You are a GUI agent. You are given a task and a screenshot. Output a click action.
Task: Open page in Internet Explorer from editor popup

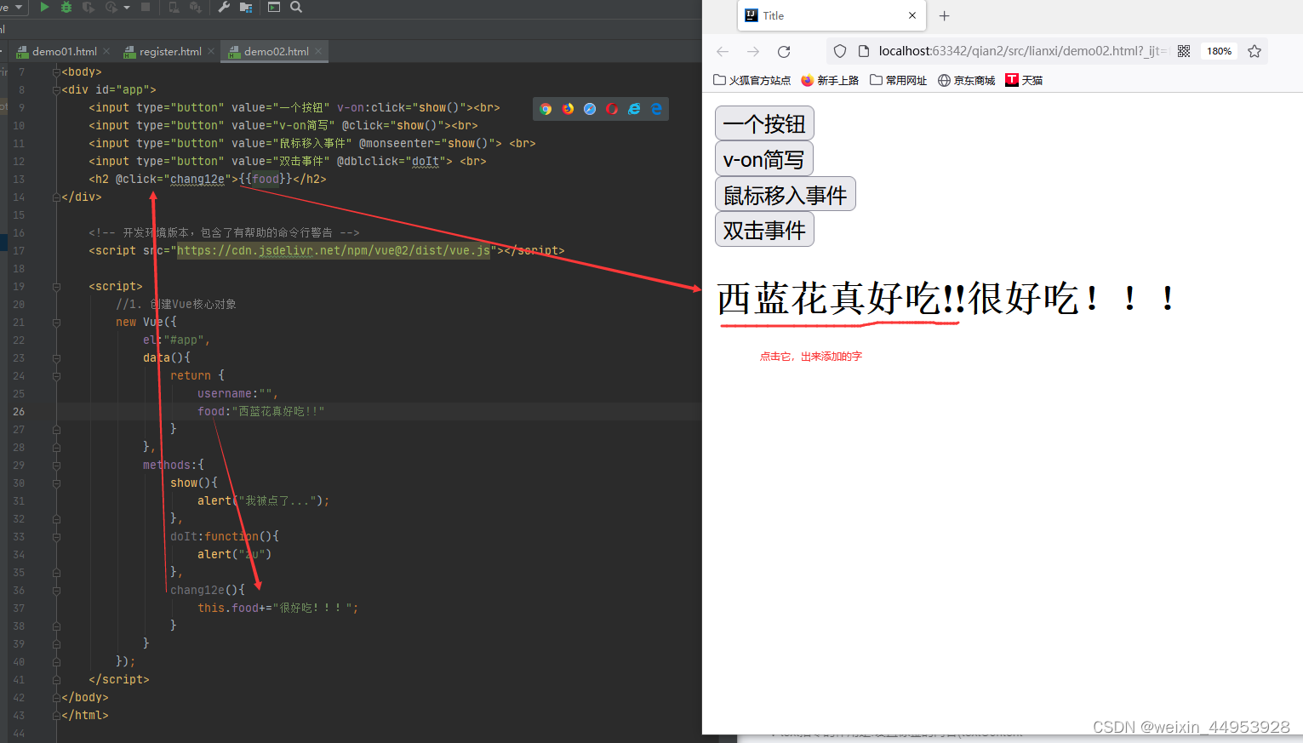pyautogui.click(x=634, y=109)
